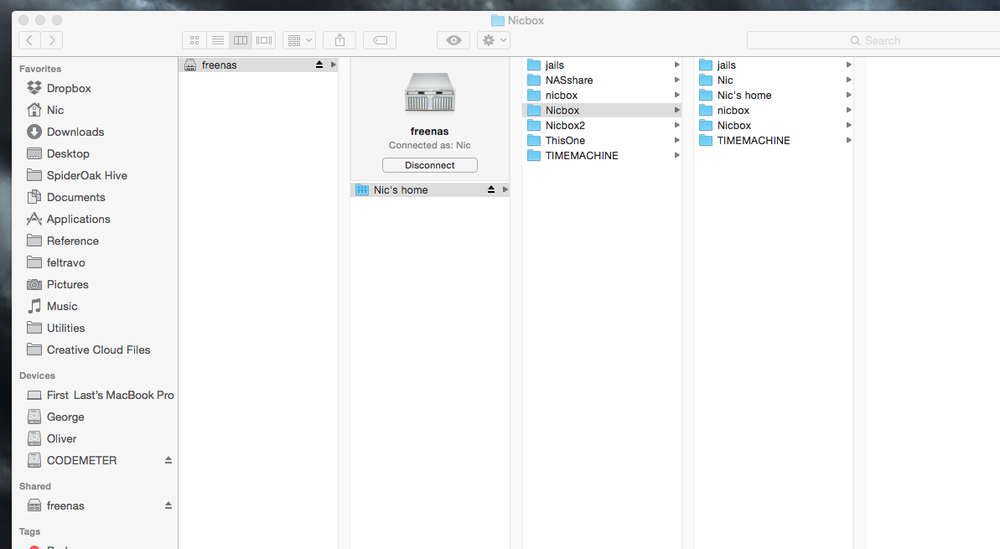Eject the Nic's home share

491,189
